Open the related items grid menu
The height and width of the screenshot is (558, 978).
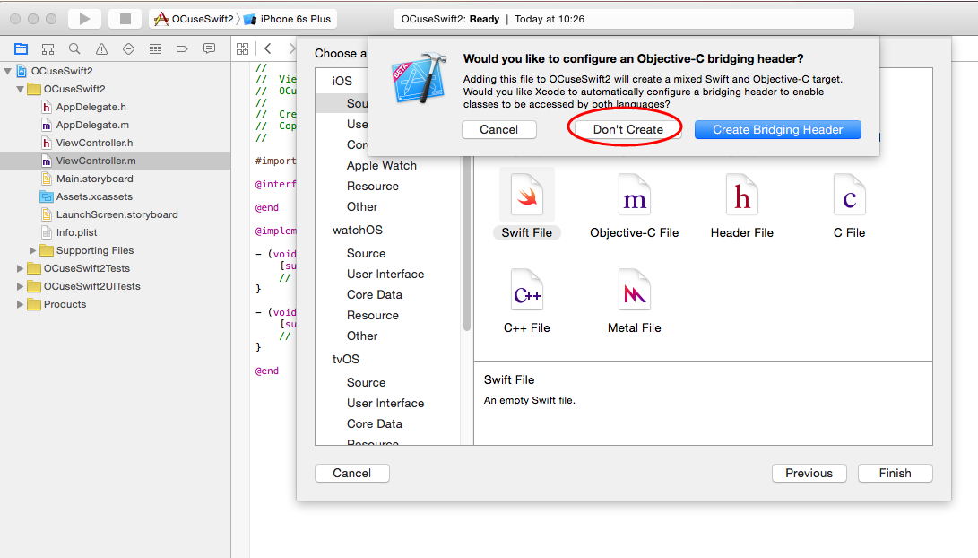[x=243, y=48]
